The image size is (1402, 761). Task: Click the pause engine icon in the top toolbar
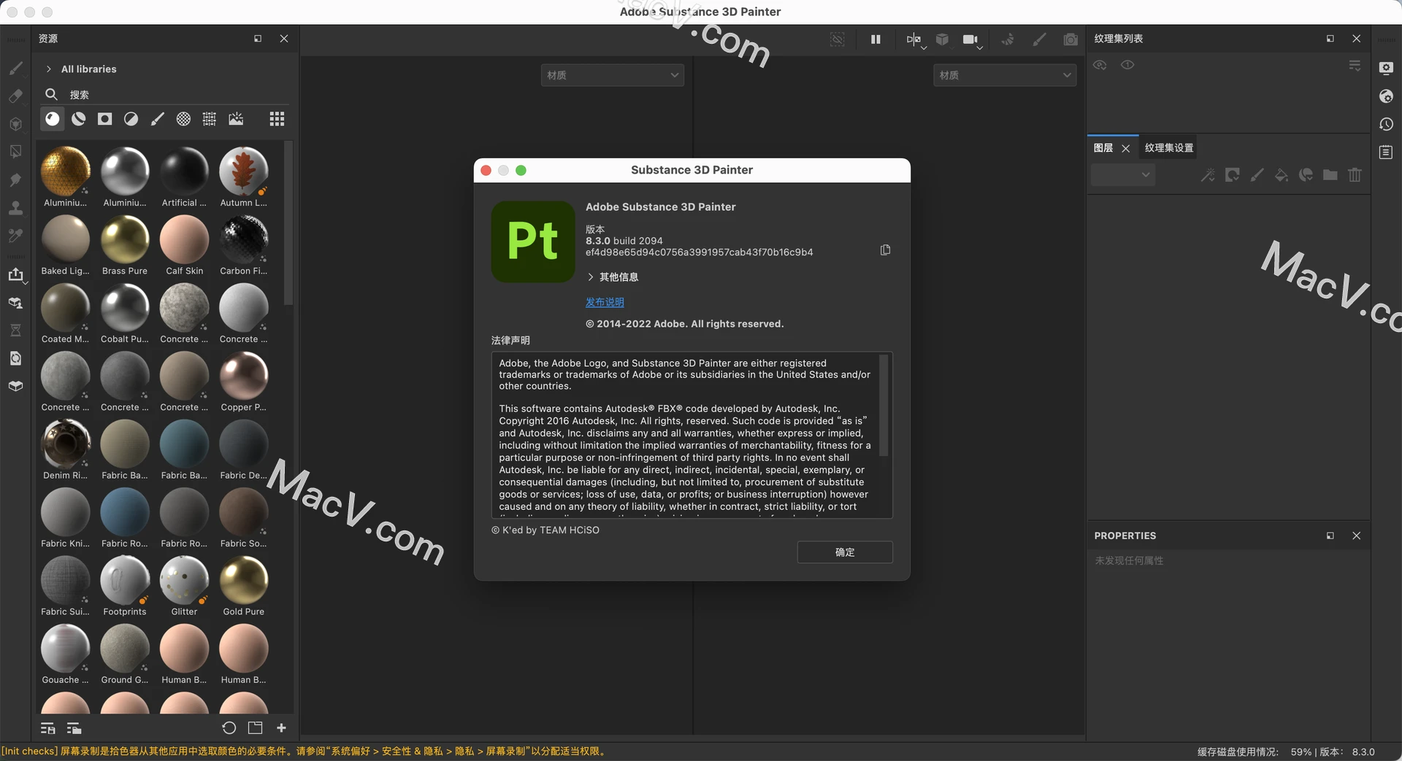pyautogui.click(x=876, y=39)
